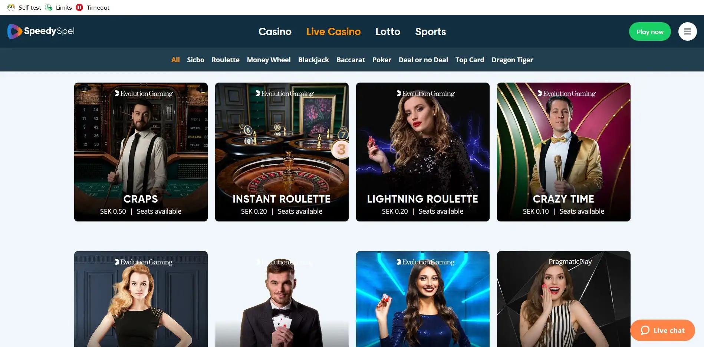
Task: Open the Craps game tile
Action: (x=141, y=152)
